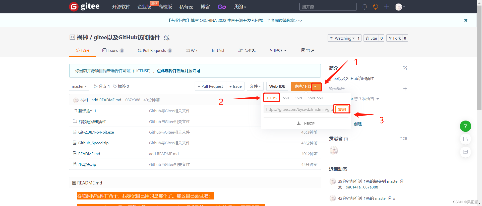Click the green help question-mark button
Viewport: 482px width, 206px height.
(465, 126)
